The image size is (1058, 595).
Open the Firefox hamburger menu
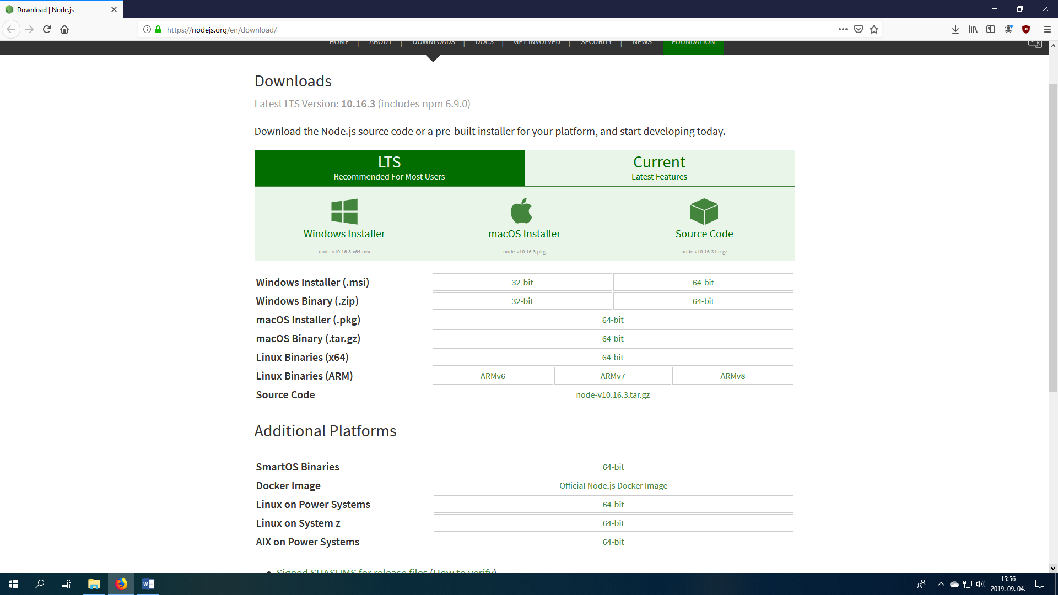[1048, 29]
